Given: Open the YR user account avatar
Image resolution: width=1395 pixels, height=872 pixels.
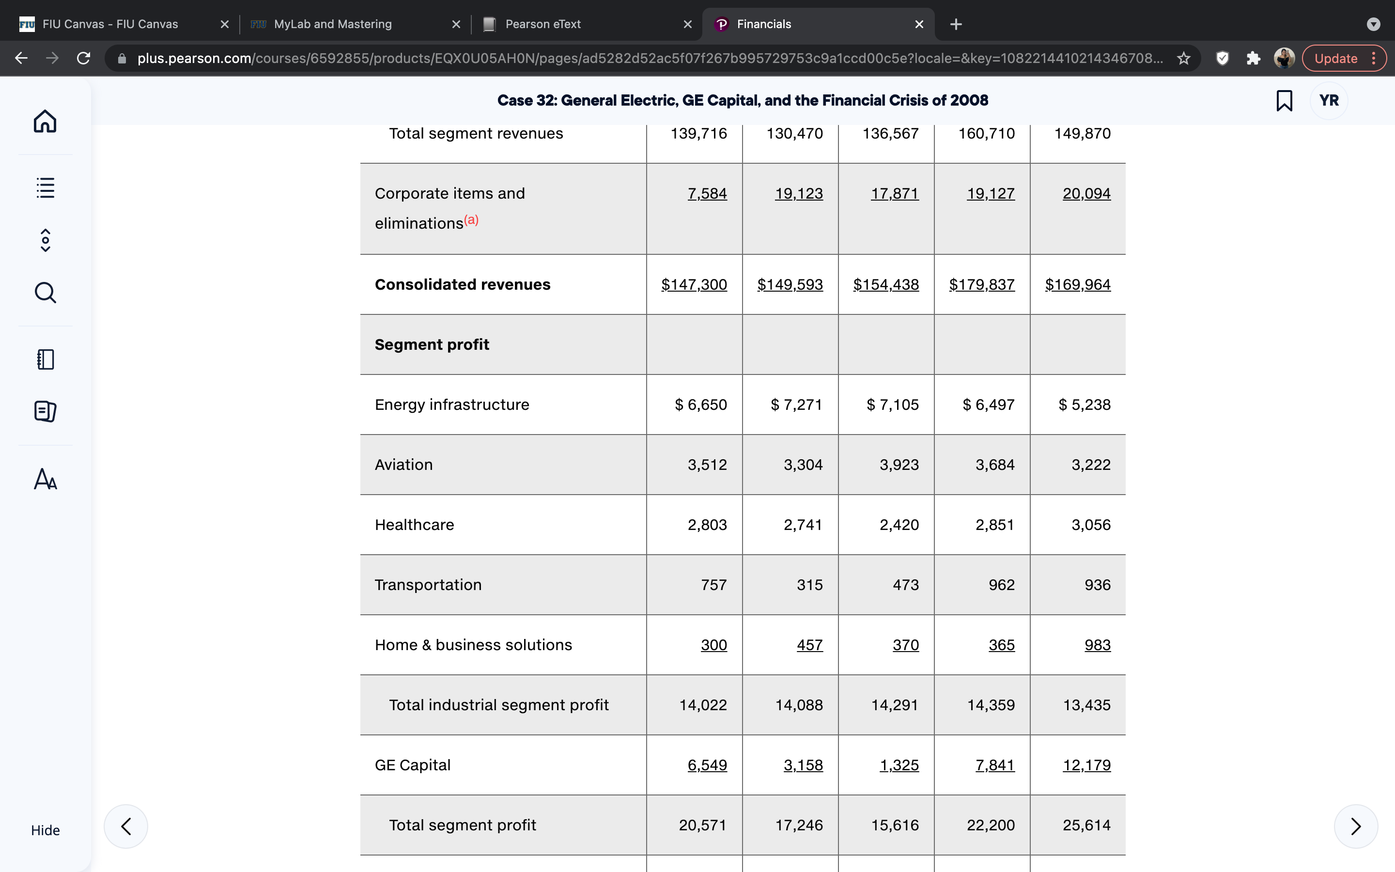Looking at the screenshot, I should pyautogui.click(x=1329, y=100).
